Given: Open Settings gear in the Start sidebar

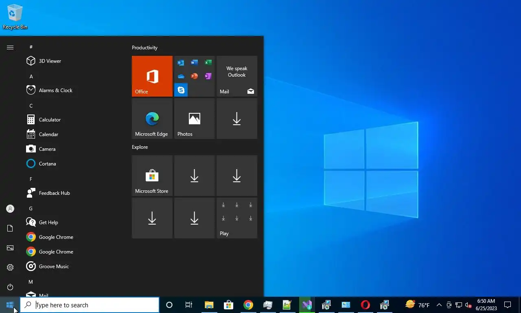Looking at the screenshot, I should pos(10,267).
